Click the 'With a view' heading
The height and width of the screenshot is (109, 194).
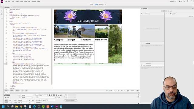point(101,40)
